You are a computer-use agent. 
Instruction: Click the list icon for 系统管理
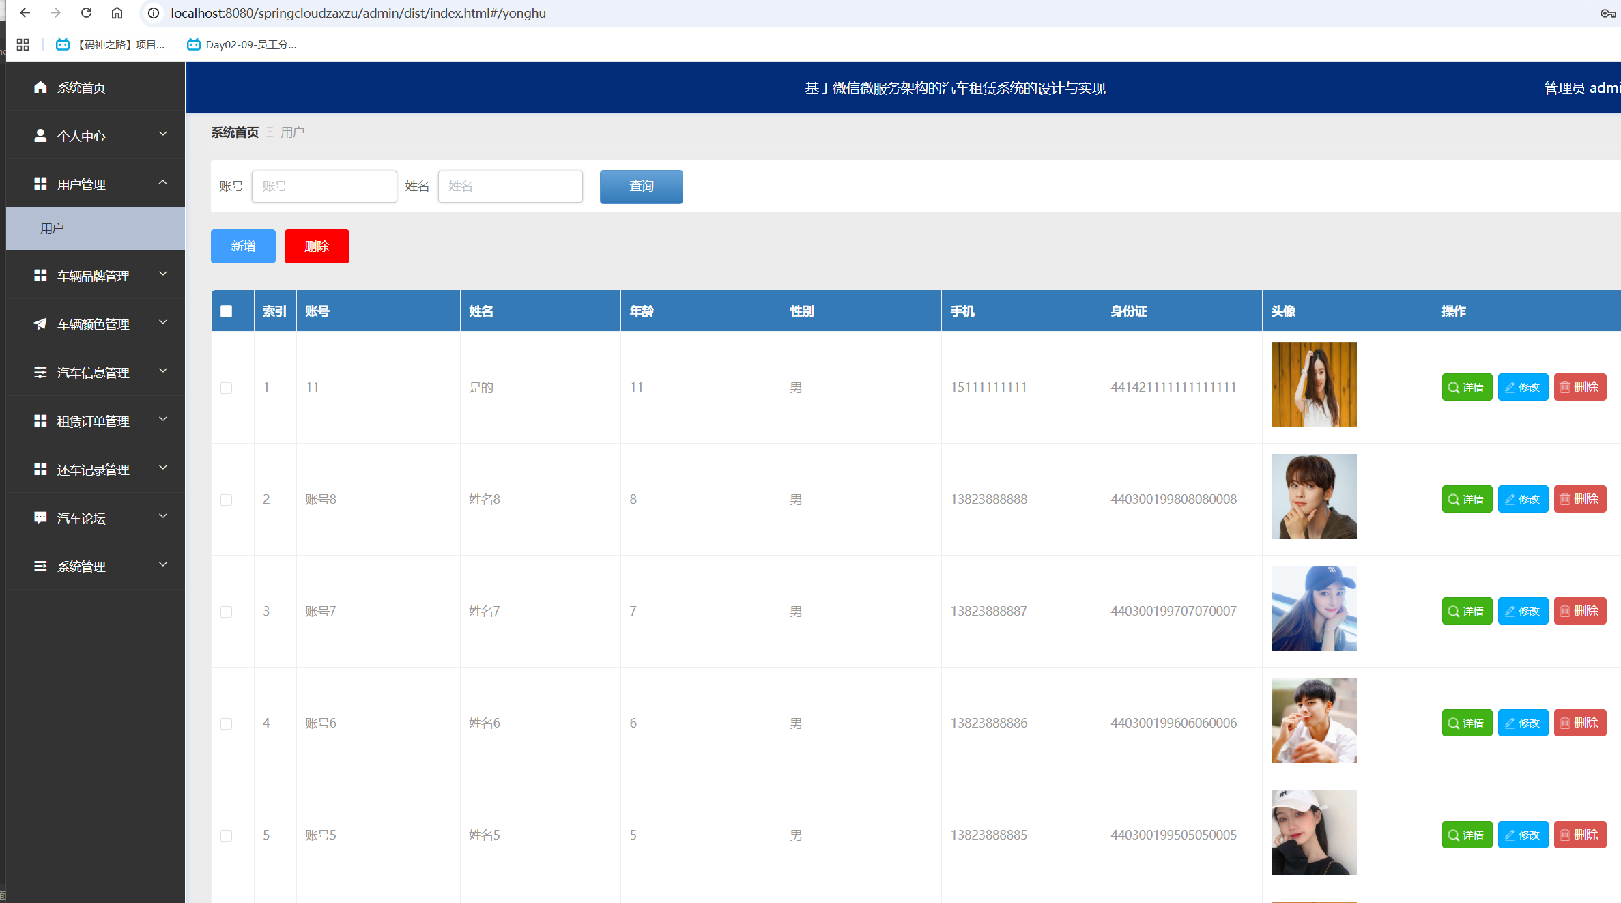pos(40,567)
